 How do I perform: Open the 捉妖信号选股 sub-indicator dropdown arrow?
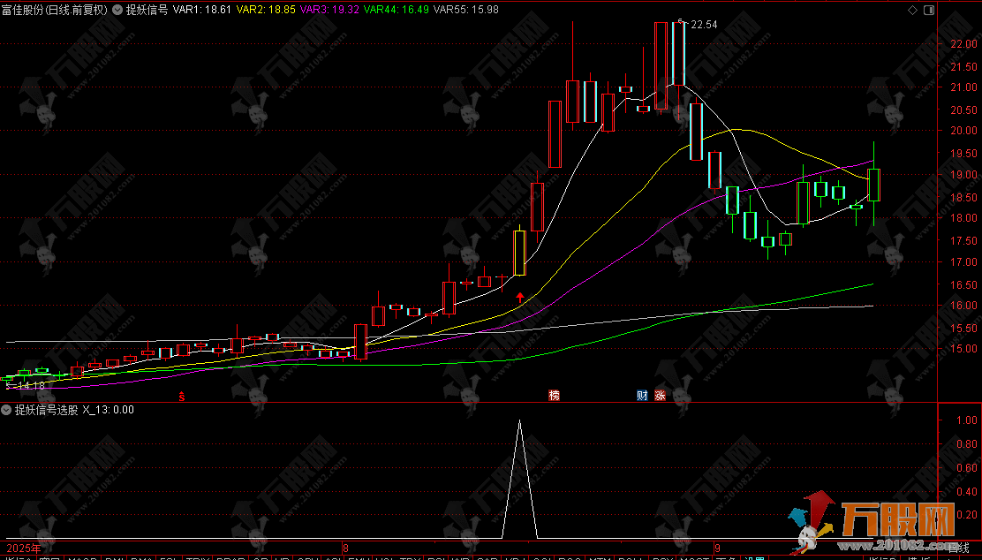(x=7, y=410)
